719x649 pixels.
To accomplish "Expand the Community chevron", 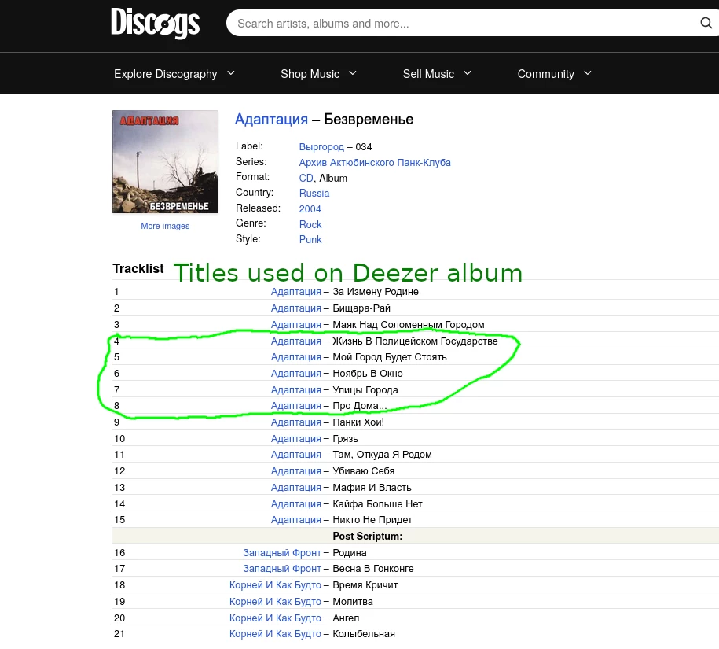I will pos(588,73).
